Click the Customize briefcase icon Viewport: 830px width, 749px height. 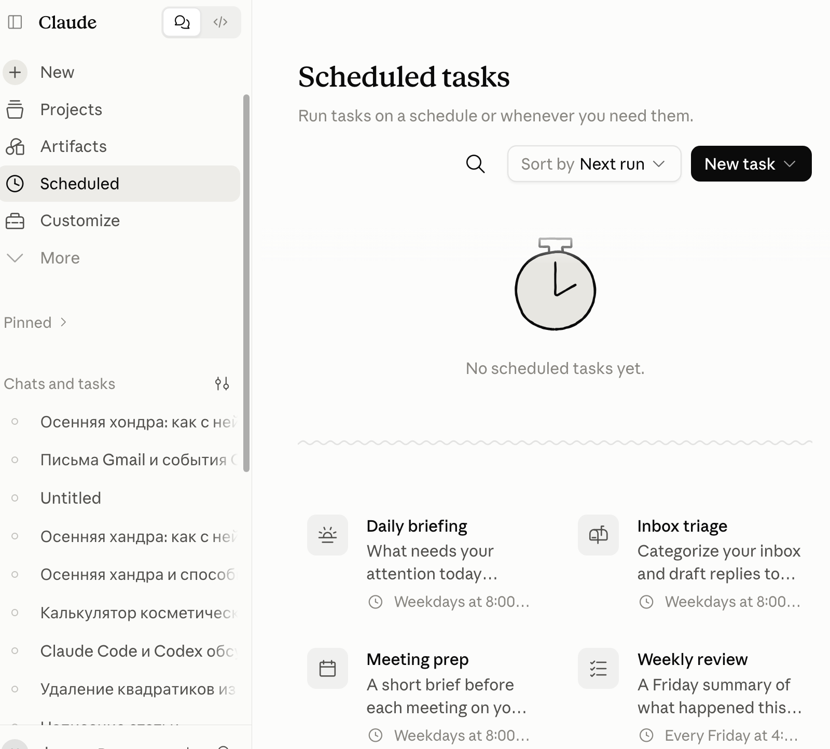coord(15,221)
